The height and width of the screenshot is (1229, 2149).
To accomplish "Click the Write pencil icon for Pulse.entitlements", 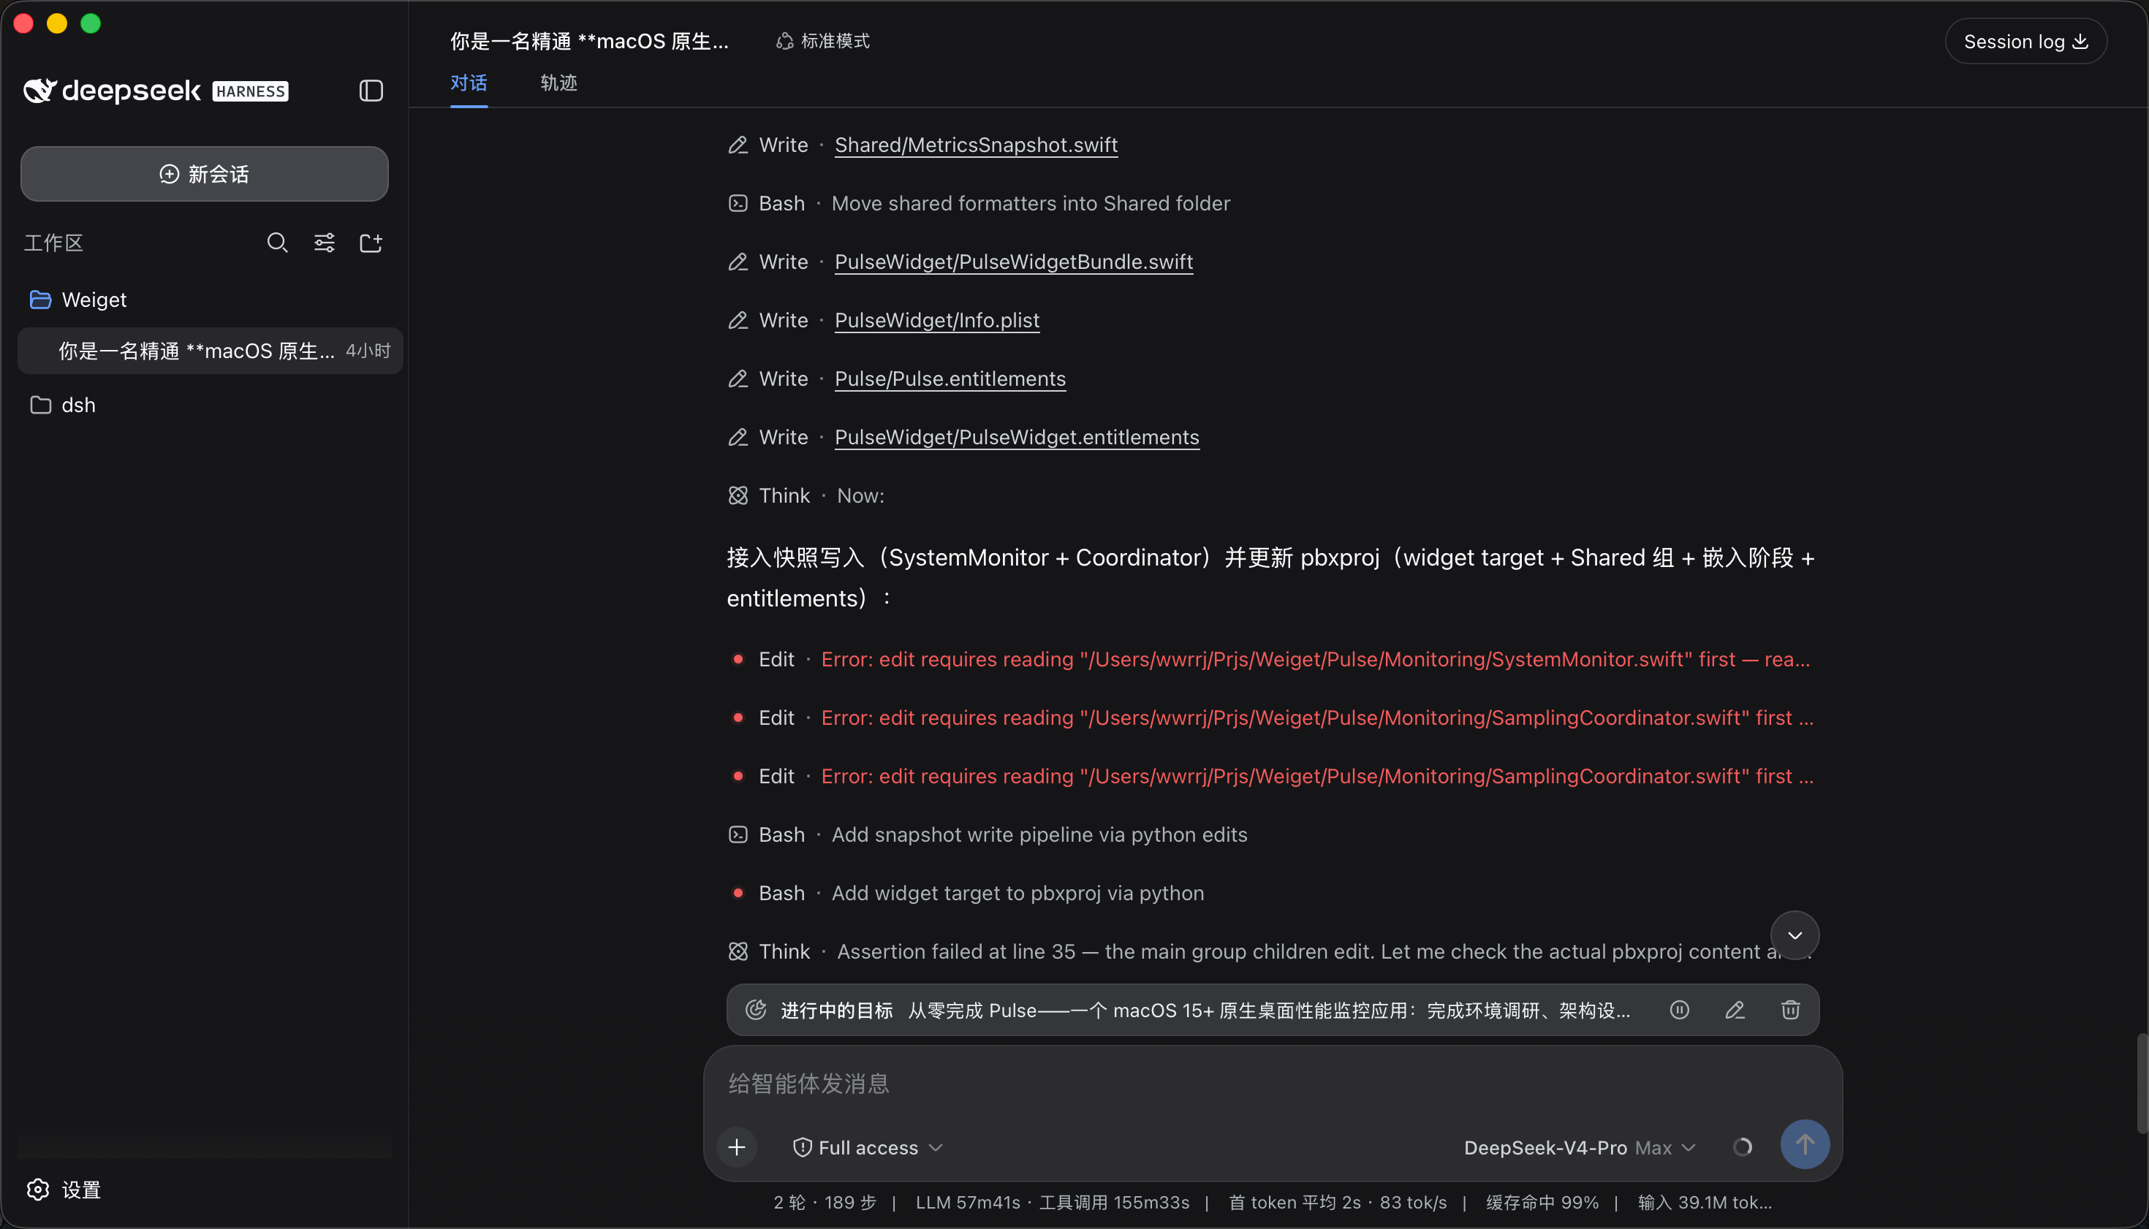I will pos(738,379).
